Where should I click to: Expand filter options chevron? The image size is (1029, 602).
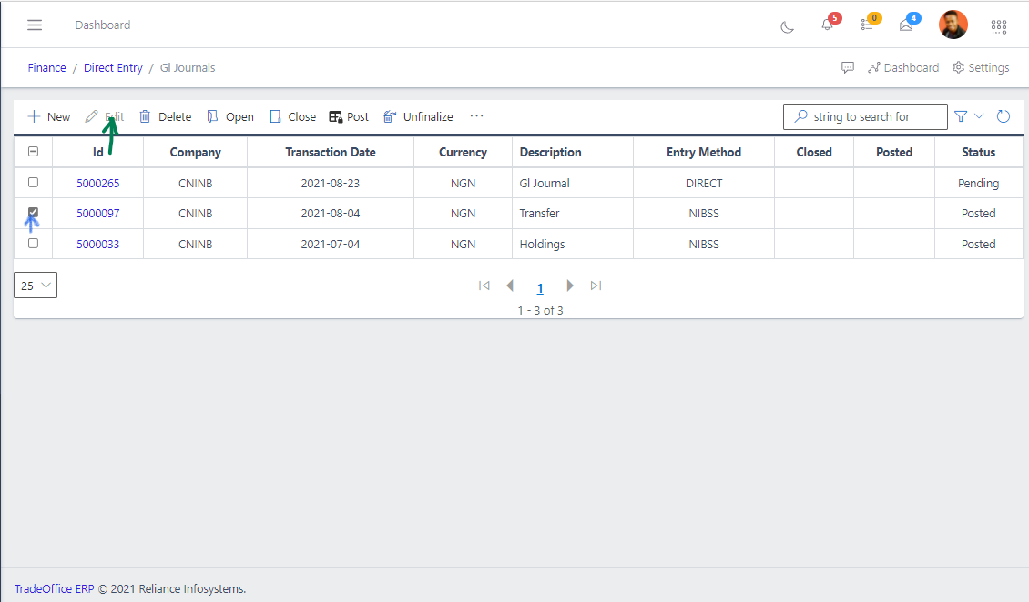pos(979,116)
